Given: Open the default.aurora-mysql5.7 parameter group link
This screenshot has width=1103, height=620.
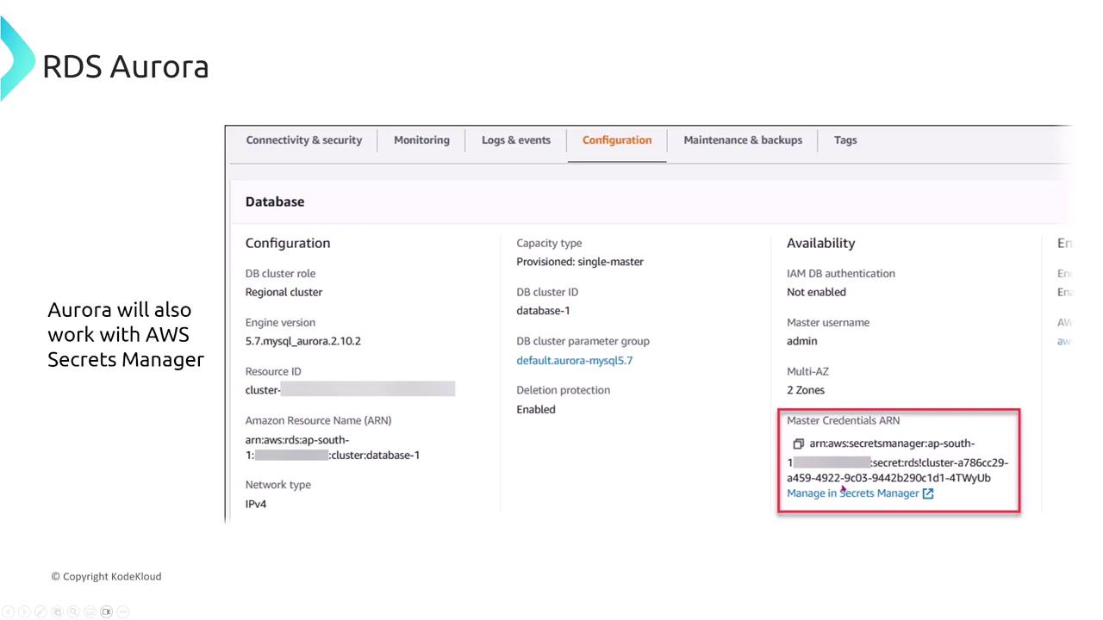Looking at the screenshot, I should coord(574,361).
